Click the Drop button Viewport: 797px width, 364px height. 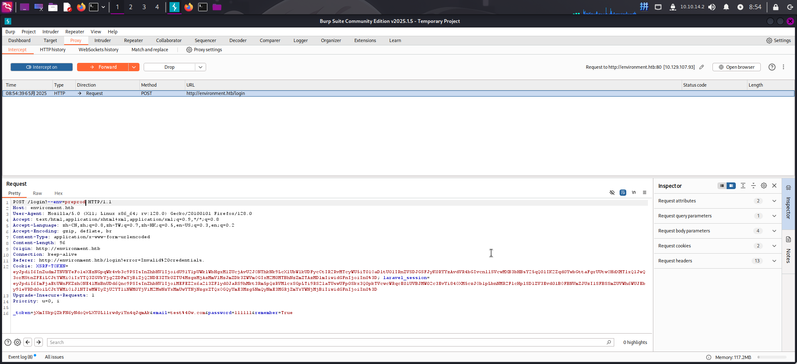[x=169, y=67]
